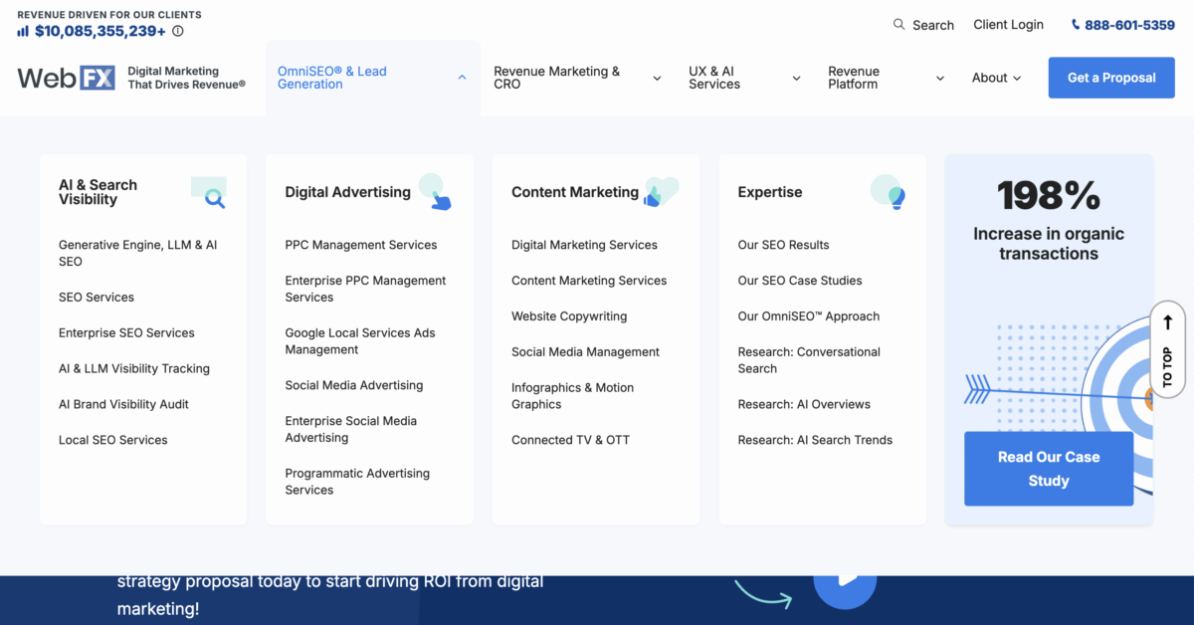Click the revenue bar chart icon

click(23, 31)
